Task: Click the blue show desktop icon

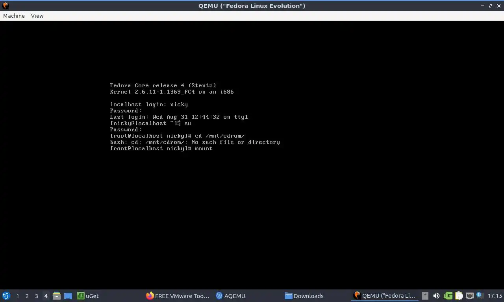Action: pos(68,296)
